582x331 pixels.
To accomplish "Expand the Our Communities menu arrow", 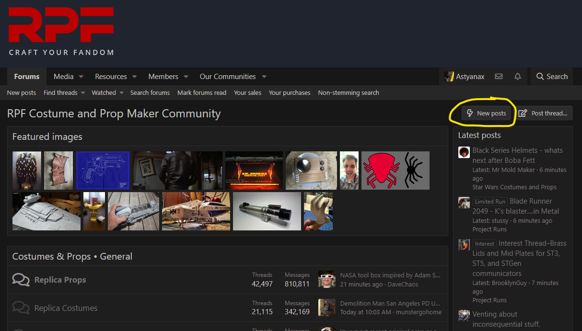I will click(x=264, y=77).
